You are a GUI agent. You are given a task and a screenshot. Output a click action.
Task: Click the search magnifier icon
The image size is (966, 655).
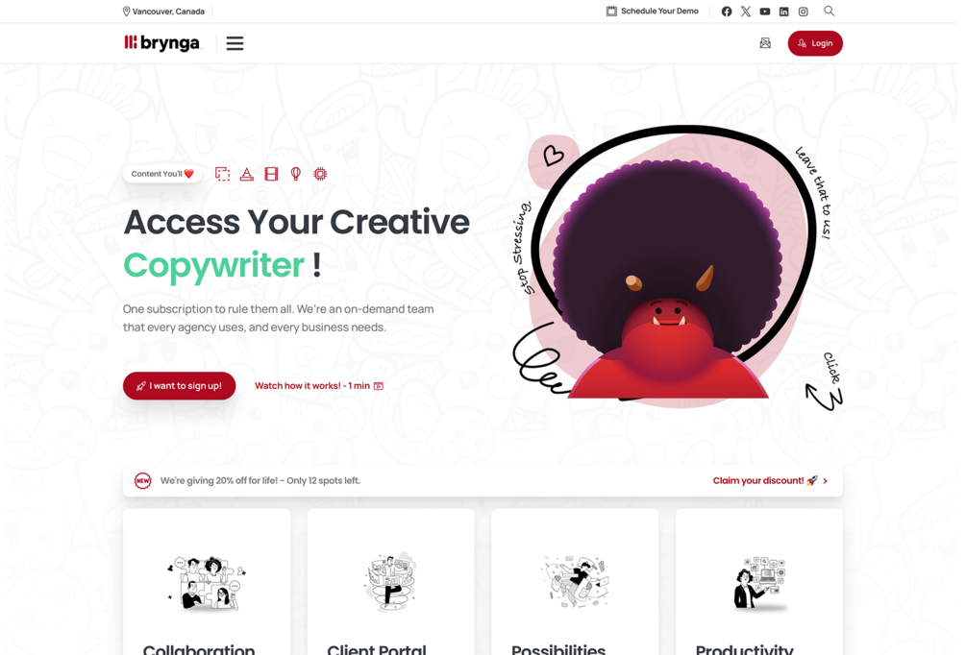[x=830, y=11]
